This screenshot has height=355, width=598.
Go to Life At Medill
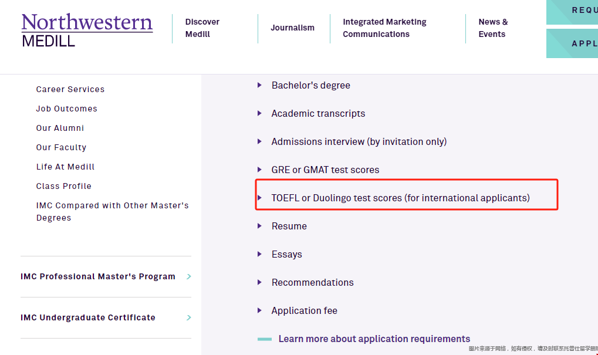pos(65,167)
